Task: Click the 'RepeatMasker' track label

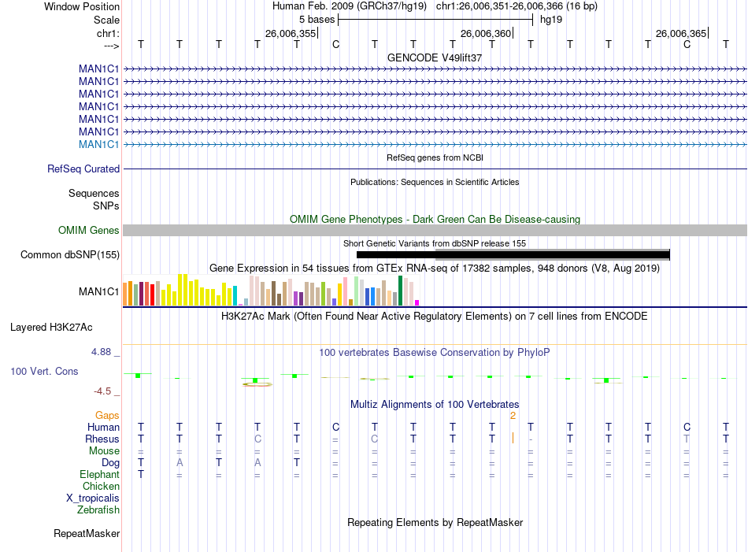Action: click(87, 533)
